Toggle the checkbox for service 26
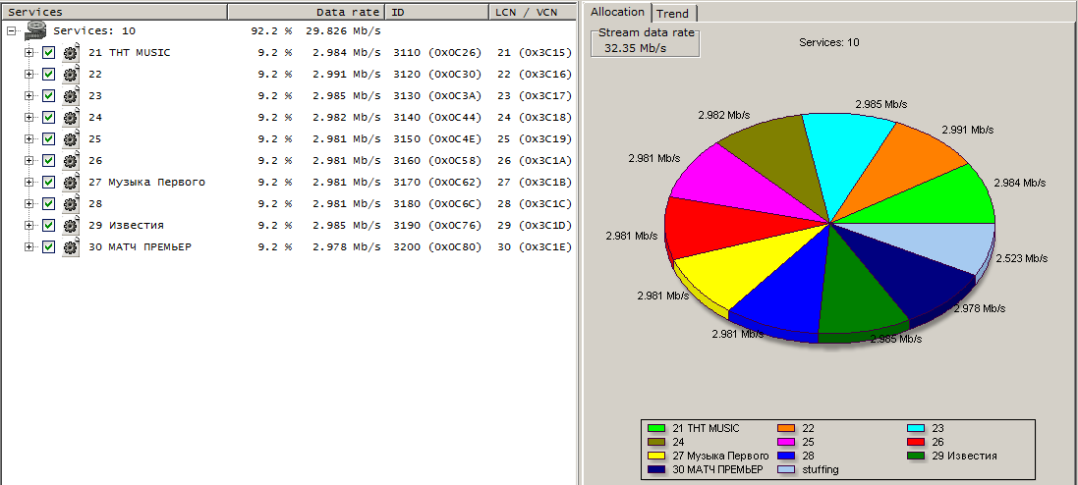The height and width of the screenshot is (485, 1078). click(48, 160)
